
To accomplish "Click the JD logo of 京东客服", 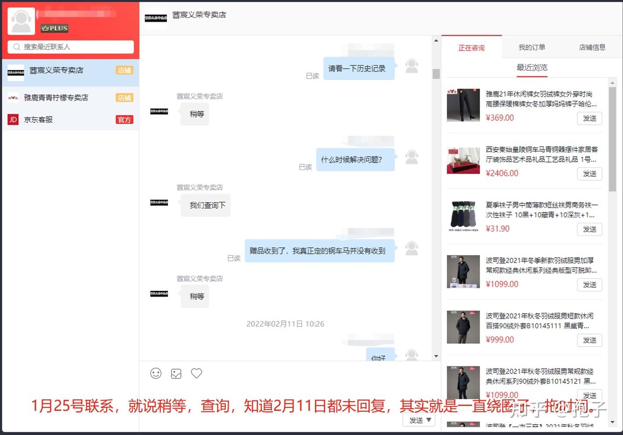I will (13, 120).
